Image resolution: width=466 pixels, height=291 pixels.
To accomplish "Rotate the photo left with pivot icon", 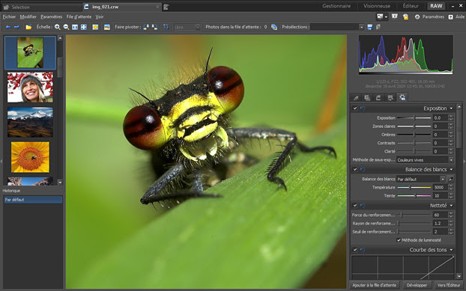I will (x=146, y=27).
